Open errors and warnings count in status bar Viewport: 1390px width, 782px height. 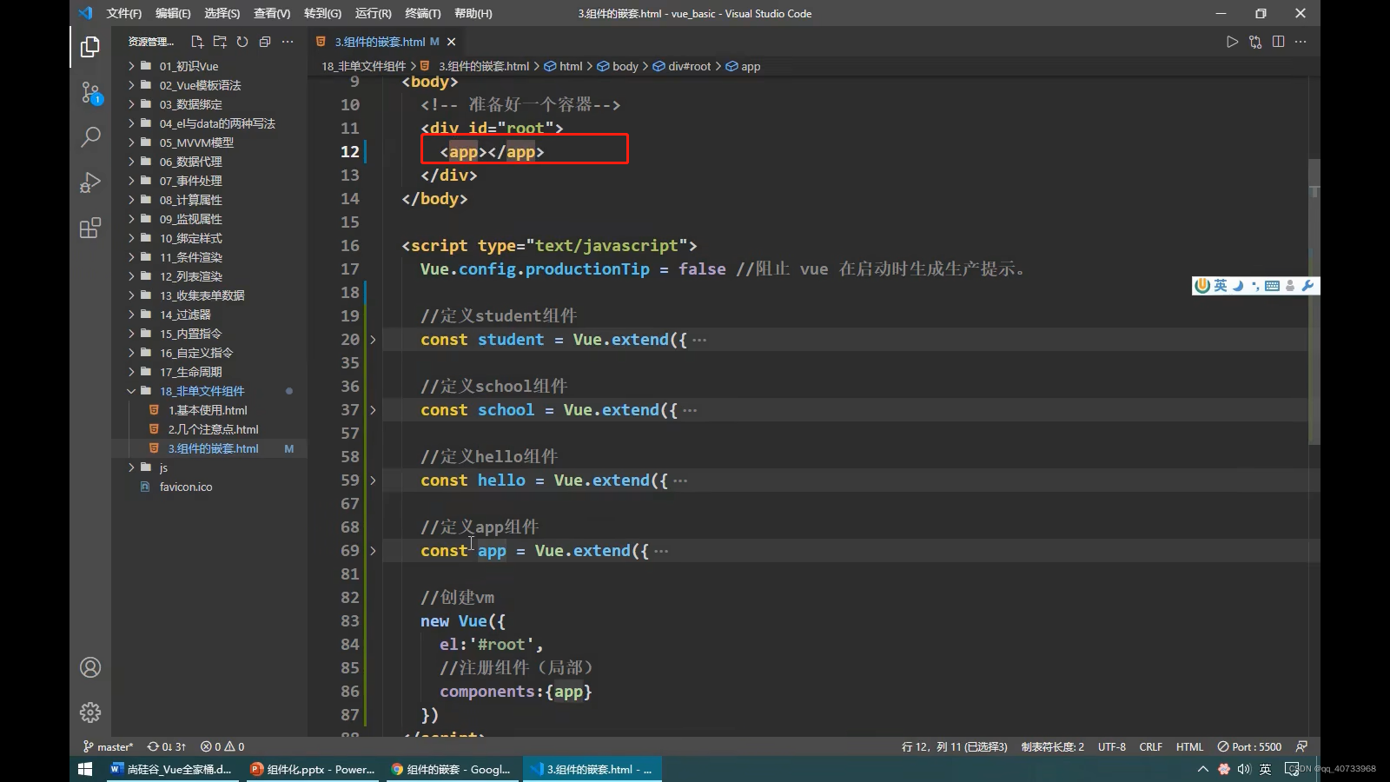coord(222,746)
